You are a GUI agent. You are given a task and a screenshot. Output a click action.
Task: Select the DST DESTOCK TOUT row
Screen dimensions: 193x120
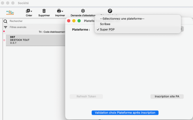click(x=36, y=40)
